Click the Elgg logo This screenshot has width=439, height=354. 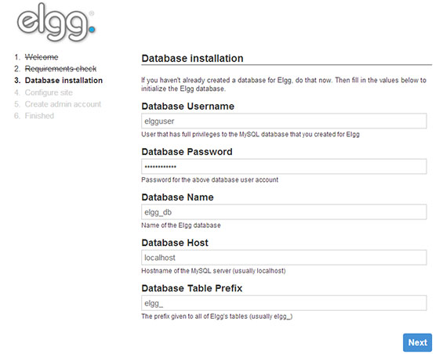[x=56, y=23]
